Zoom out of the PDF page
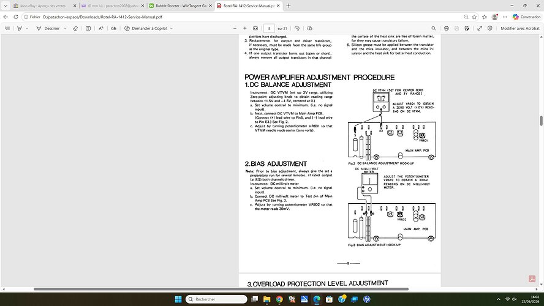 [x=235, y=28]
